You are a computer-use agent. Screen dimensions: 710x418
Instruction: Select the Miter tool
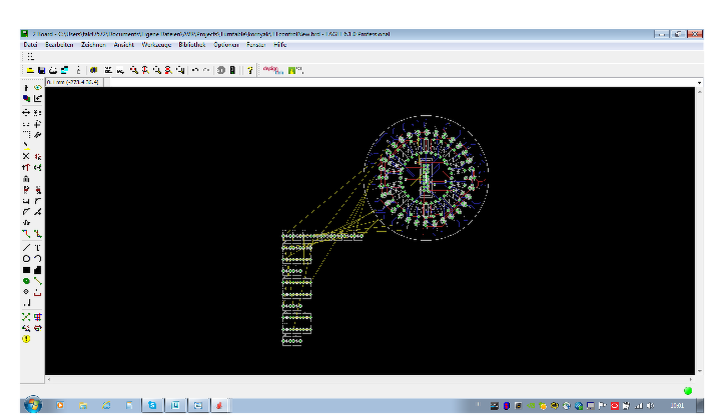point(38,201)
